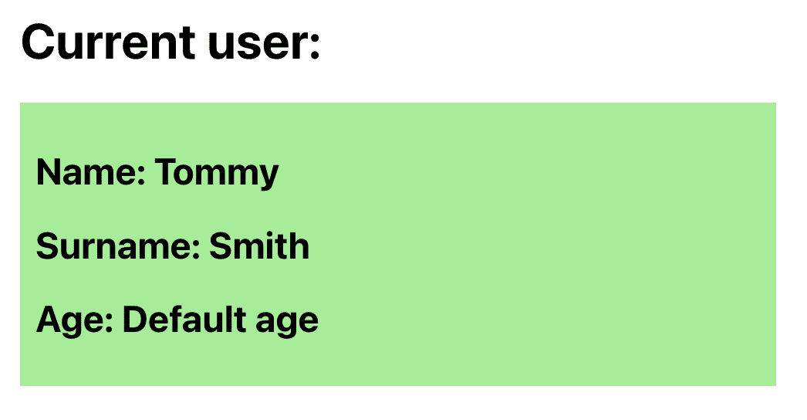Click the capital "T" in "Tommy"
Screen dimensions: 807x420
(166, 172)
